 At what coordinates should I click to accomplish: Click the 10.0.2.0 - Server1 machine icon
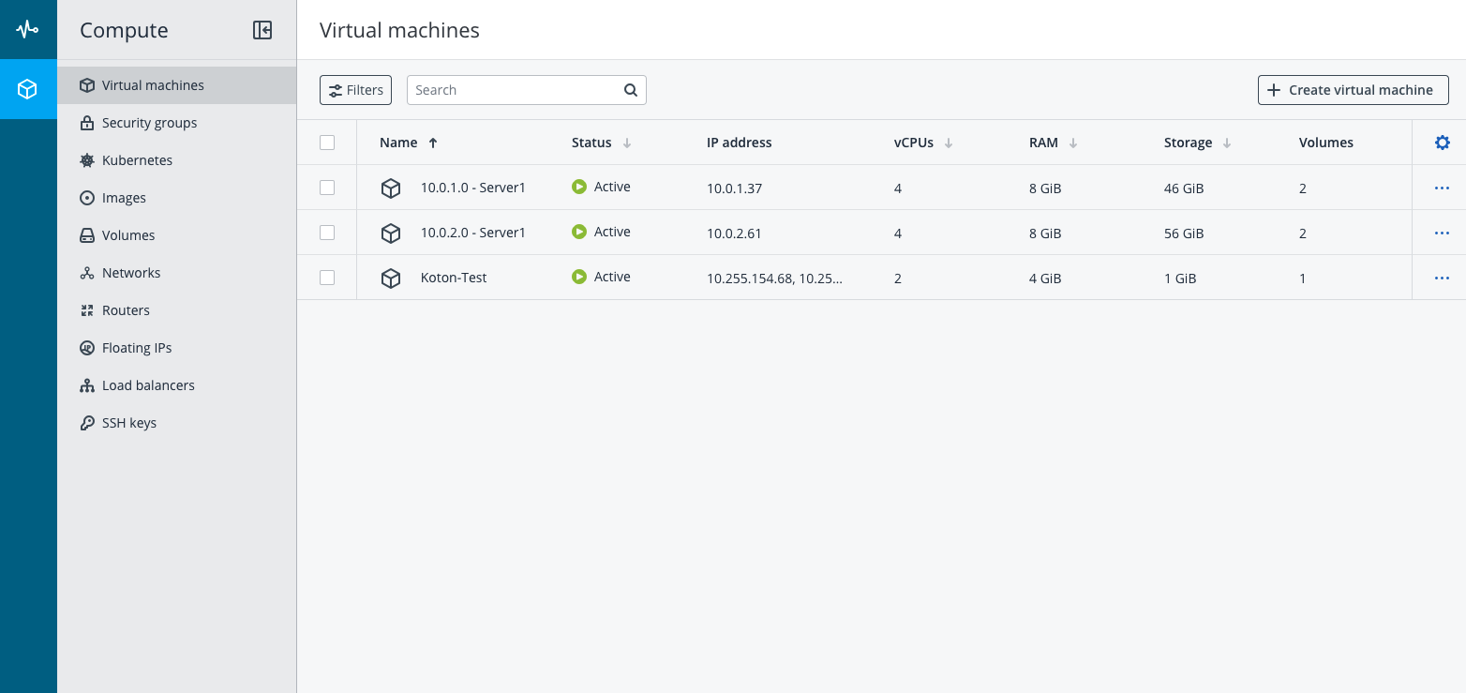pyautogui.click(x=391, y=234)
